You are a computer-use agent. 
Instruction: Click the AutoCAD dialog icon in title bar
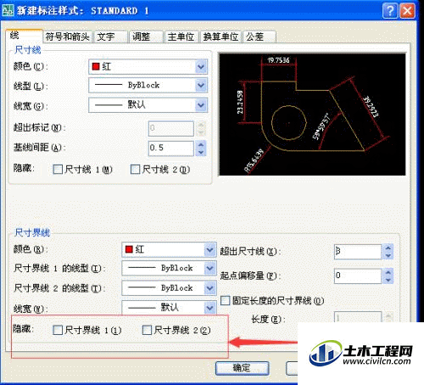point(8,10)
